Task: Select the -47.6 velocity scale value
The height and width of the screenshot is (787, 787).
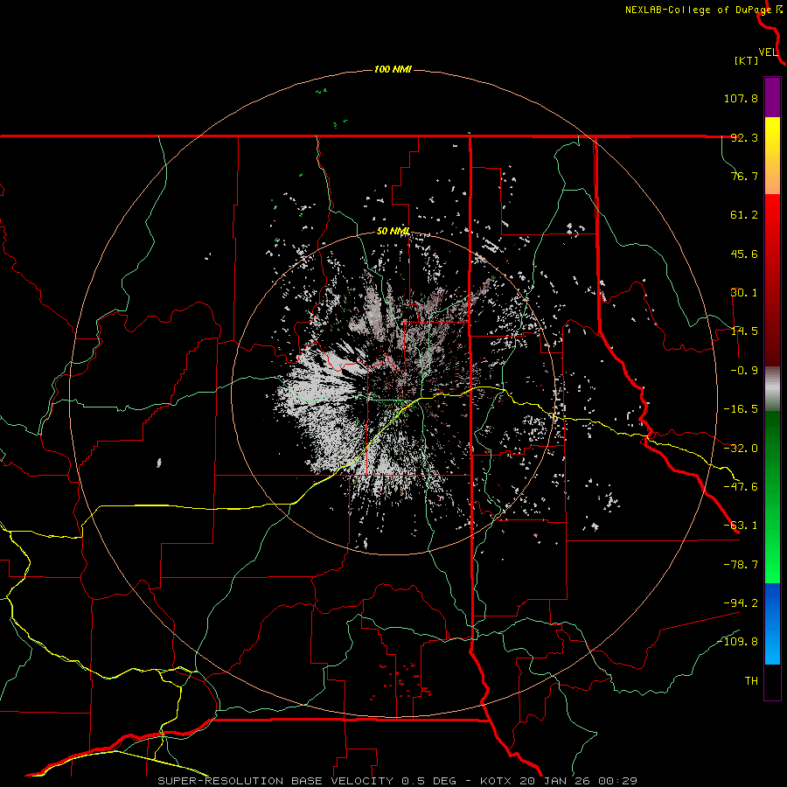Action: pos(741,487)
